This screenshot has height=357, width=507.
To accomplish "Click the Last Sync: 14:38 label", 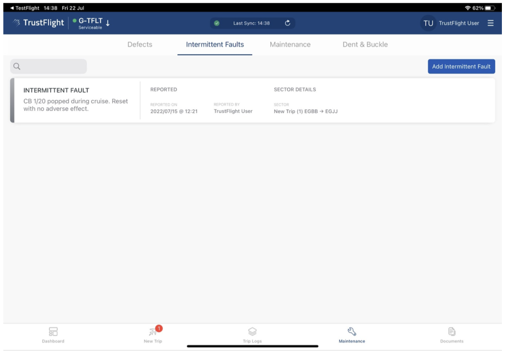I will click(252, 23).
